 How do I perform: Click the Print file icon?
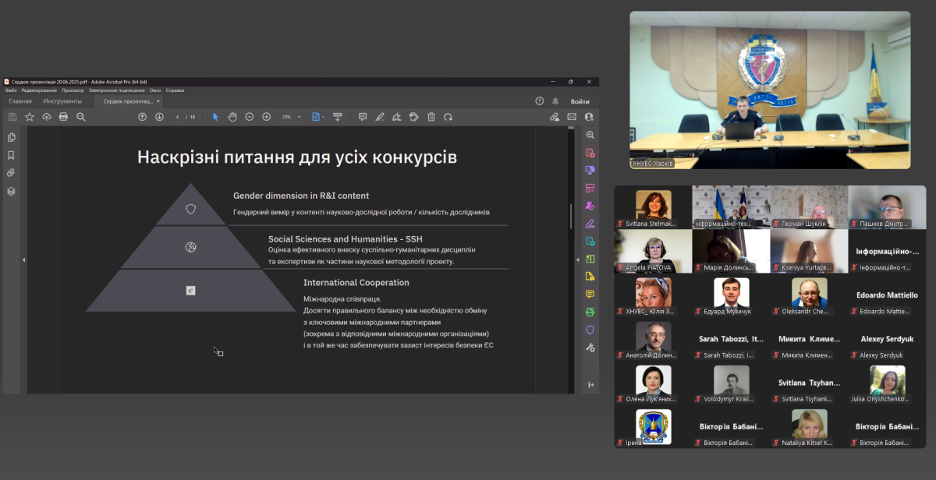(x=63, y=117)
